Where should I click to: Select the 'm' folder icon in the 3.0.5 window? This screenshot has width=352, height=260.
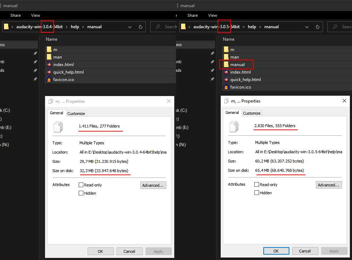226,50
